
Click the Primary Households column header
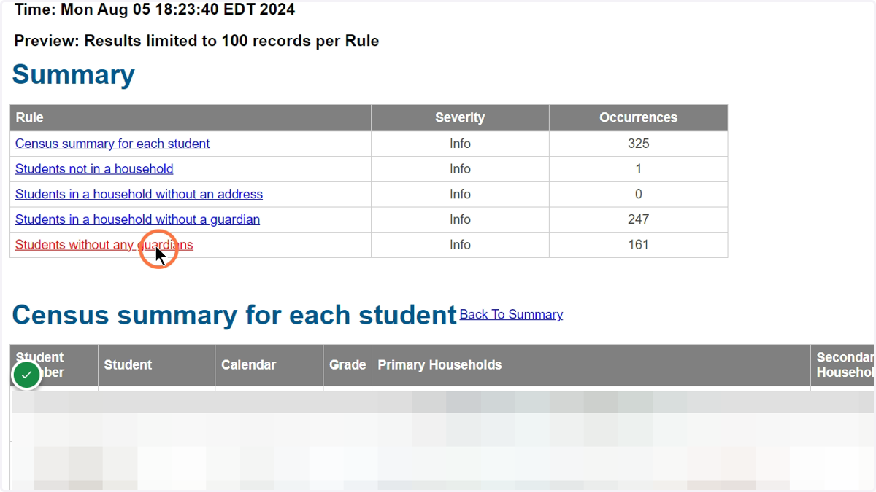(x=591, y=365)
